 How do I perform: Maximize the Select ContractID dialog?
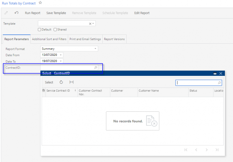click(x=215, y=74)
